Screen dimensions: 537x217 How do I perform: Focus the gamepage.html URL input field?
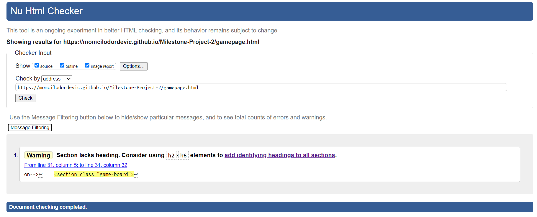pyautogui.click(x=261, y=87)
